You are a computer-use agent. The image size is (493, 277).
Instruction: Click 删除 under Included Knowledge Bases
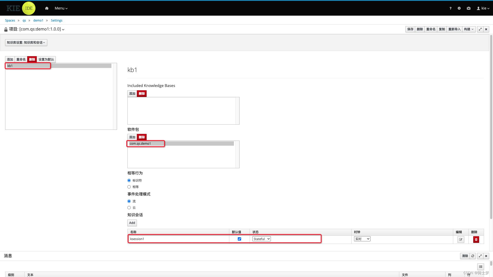[x=142, y=94]
